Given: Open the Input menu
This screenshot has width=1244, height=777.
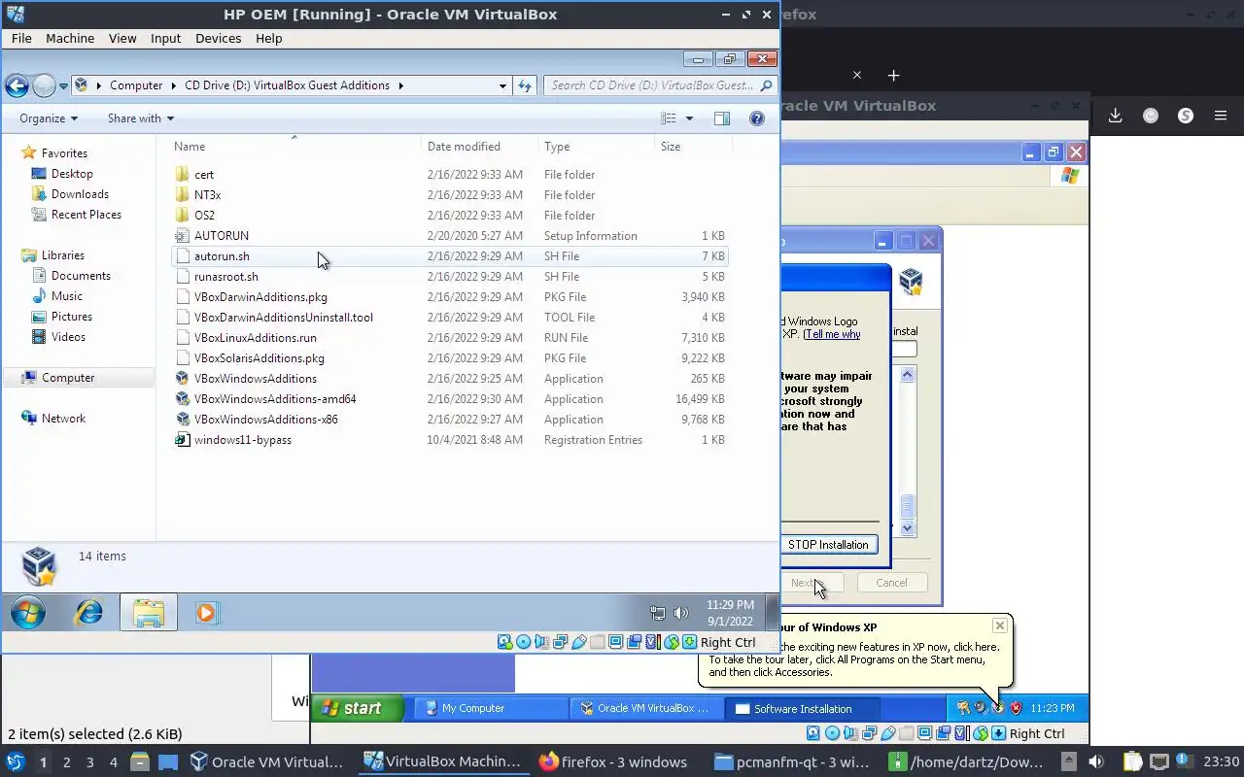Looking at the screenshot, I should tap(166, 38).
